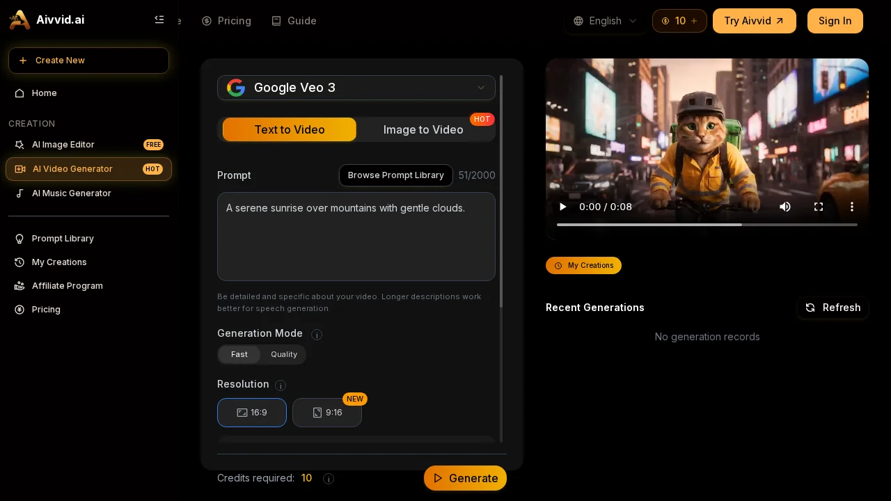Open the AI Image Editor tool
This screenshot has height=501, width=891.
(x=63, y=145)
